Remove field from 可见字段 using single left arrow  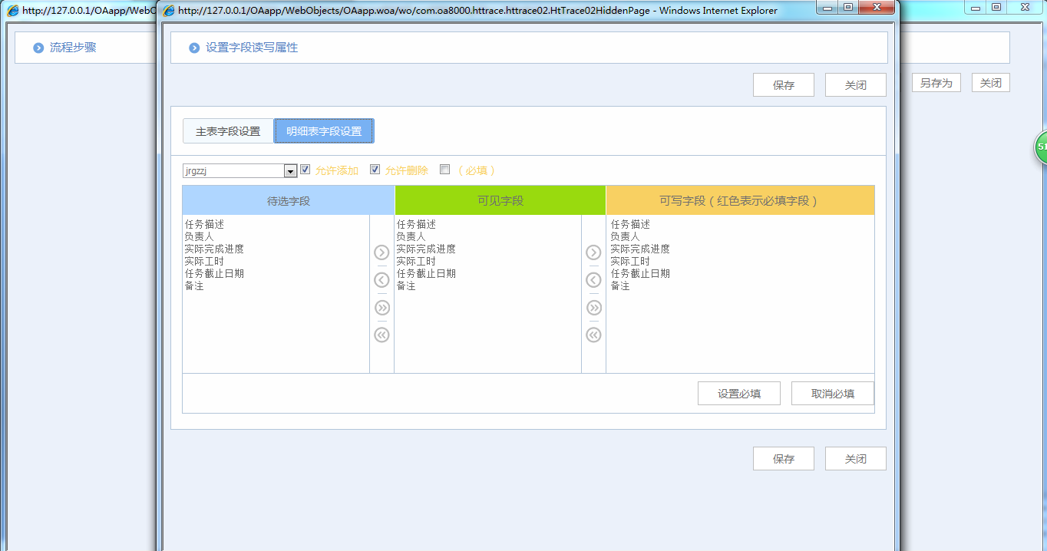381,279
